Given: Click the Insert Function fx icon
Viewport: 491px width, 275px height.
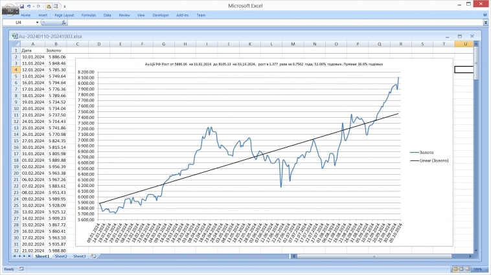Looking at the screenshot, I should (x=63, y=23).
